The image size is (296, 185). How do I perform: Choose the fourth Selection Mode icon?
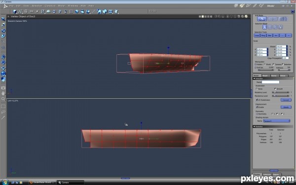[281, 27]
